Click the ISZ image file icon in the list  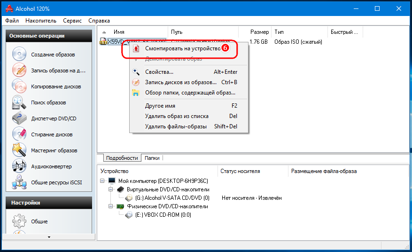click(x=103, y=41)
